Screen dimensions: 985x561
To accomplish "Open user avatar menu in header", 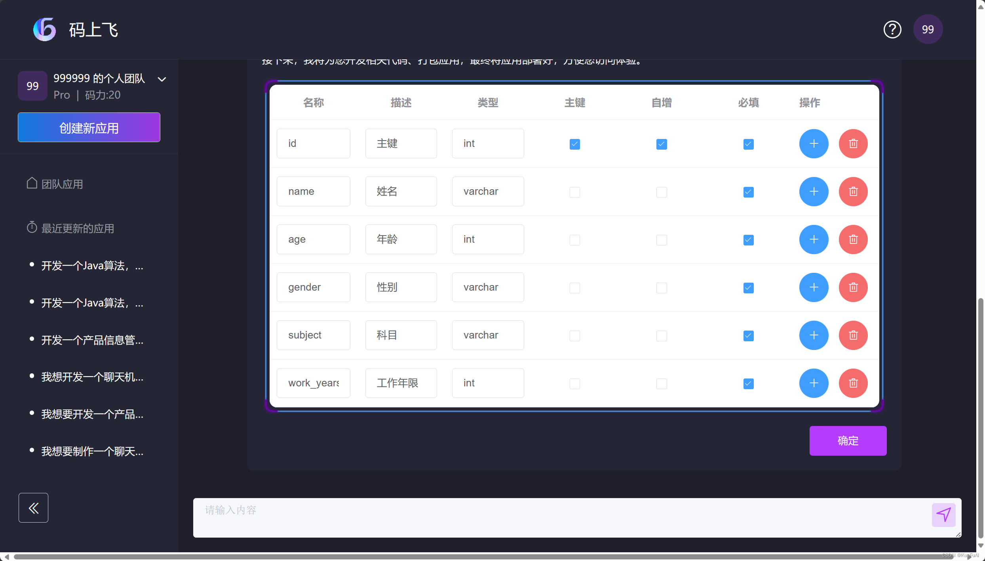I will click(x=928, y=30).
